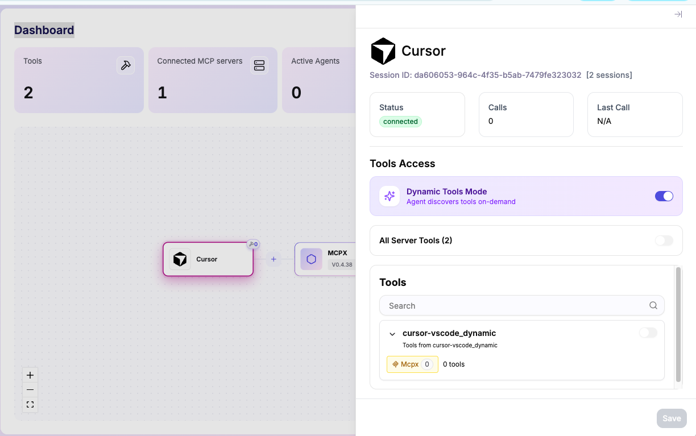696x436 pixels.
Task: Select the MCPX server node
Action: click(x=325, y=259)
